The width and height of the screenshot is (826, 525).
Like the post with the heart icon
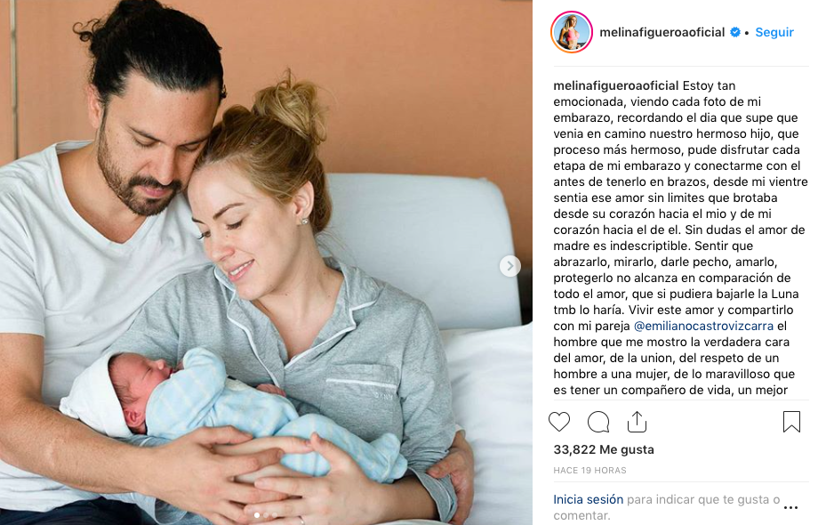point(559,422)
